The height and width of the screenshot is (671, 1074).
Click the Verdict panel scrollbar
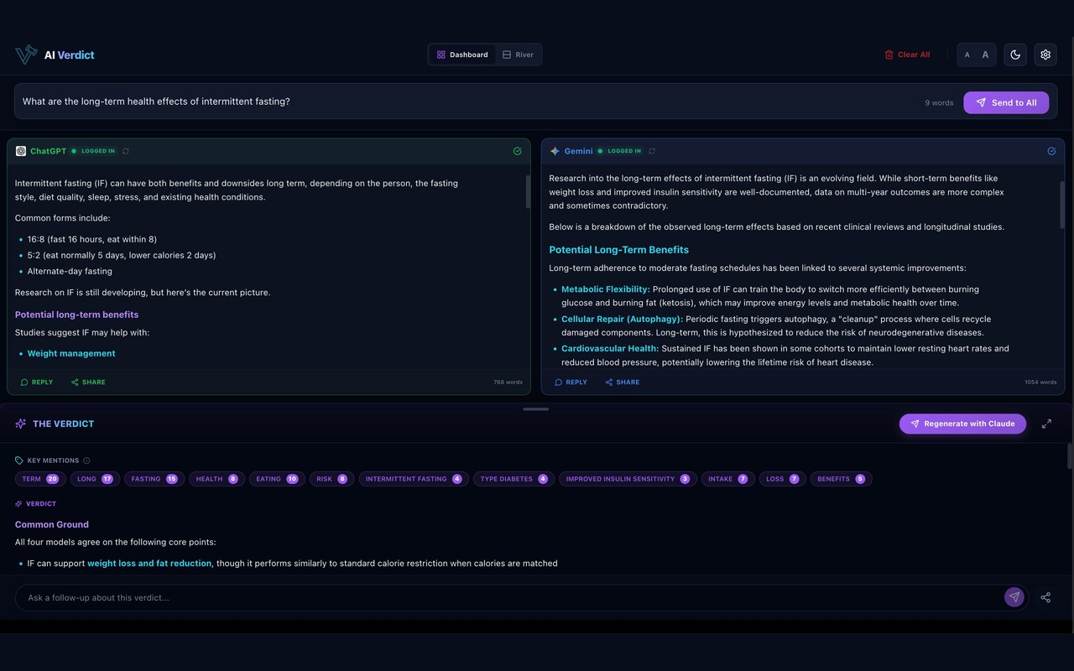coord(1069,457)
